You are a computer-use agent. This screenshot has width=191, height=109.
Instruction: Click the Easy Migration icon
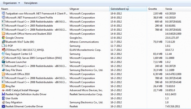(3, 102)
